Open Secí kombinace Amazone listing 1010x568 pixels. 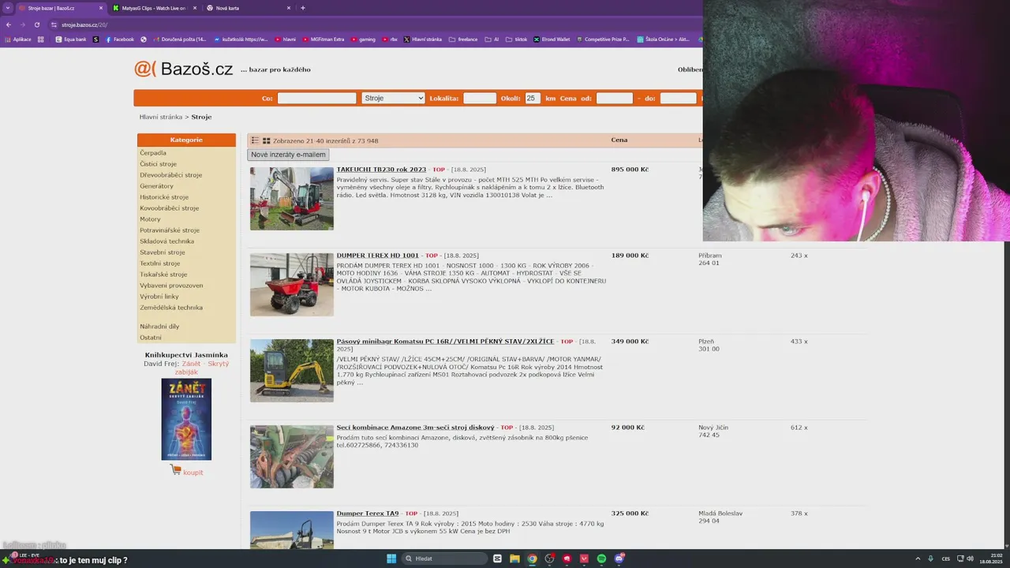[415, 428]
